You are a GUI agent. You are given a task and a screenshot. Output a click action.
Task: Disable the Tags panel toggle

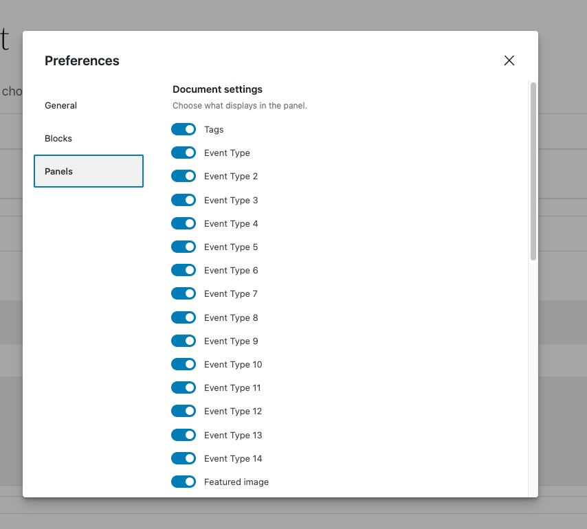(x=184, y=129)
